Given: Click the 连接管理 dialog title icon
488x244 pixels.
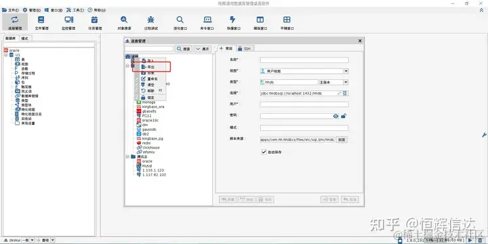Looking at the screenshot, I should [x=127, y=41].
